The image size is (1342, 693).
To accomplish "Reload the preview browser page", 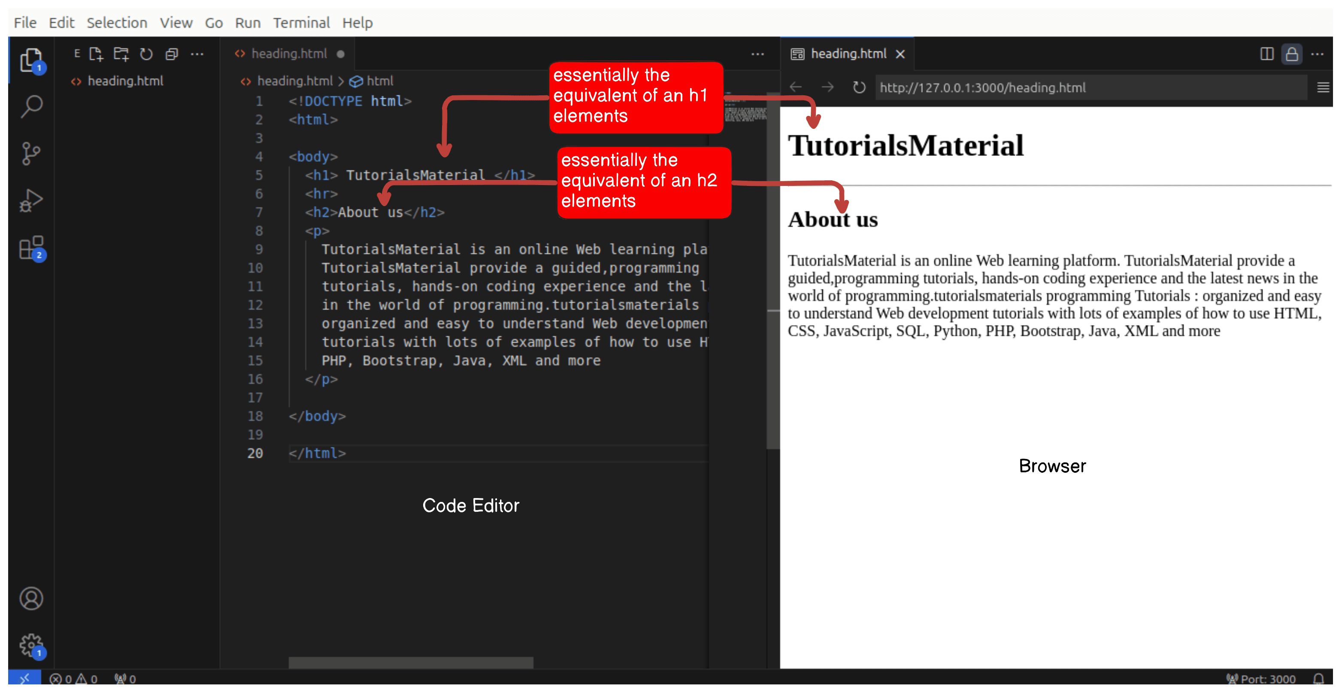I will (x=859, y=87).
